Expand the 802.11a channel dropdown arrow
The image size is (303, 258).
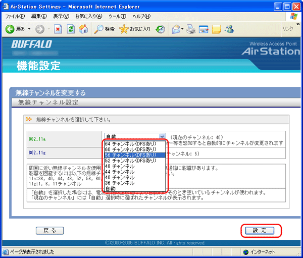coord(162,136)
